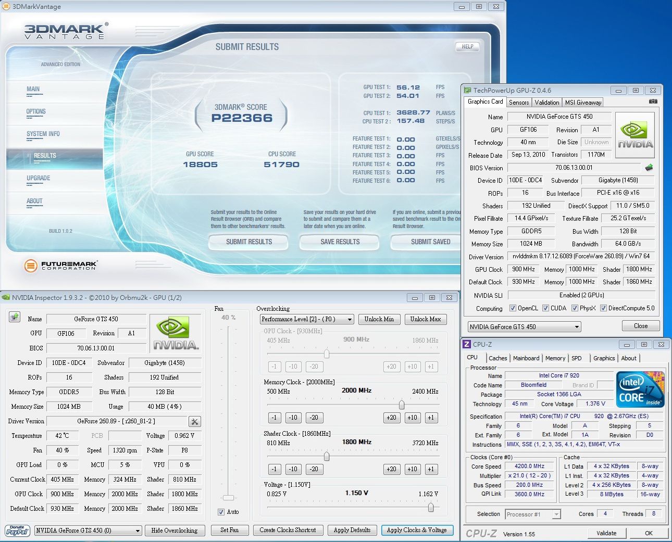Click the CPU-Z title bar icon
The image size is (672, 542).
pyautogui.click(x=467, y=344)
